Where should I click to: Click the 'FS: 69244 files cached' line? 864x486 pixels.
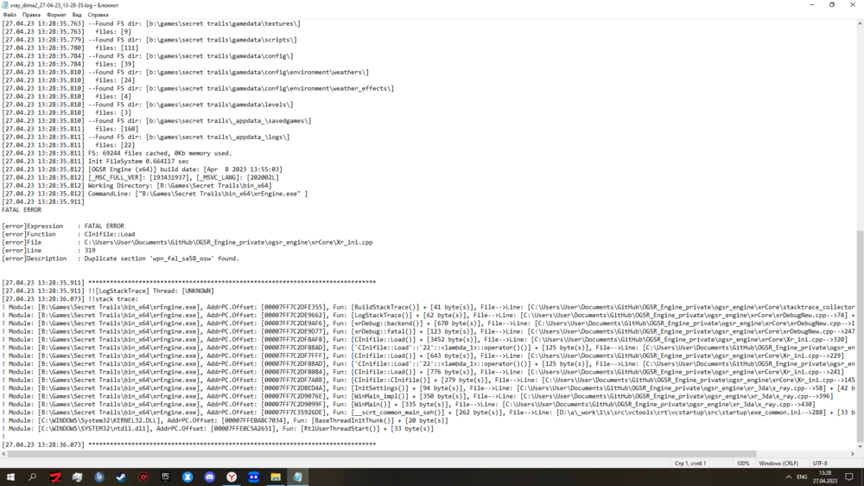[x=117, y=153]
